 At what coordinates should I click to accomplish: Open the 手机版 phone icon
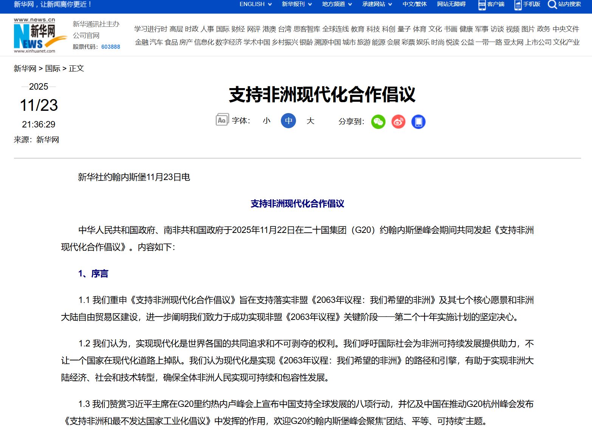[x=518, y=5]
